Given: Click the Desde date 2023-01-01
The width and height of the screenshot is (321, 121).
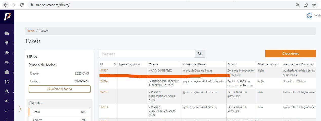Looking at the screenshot, I should click(82, 74).
